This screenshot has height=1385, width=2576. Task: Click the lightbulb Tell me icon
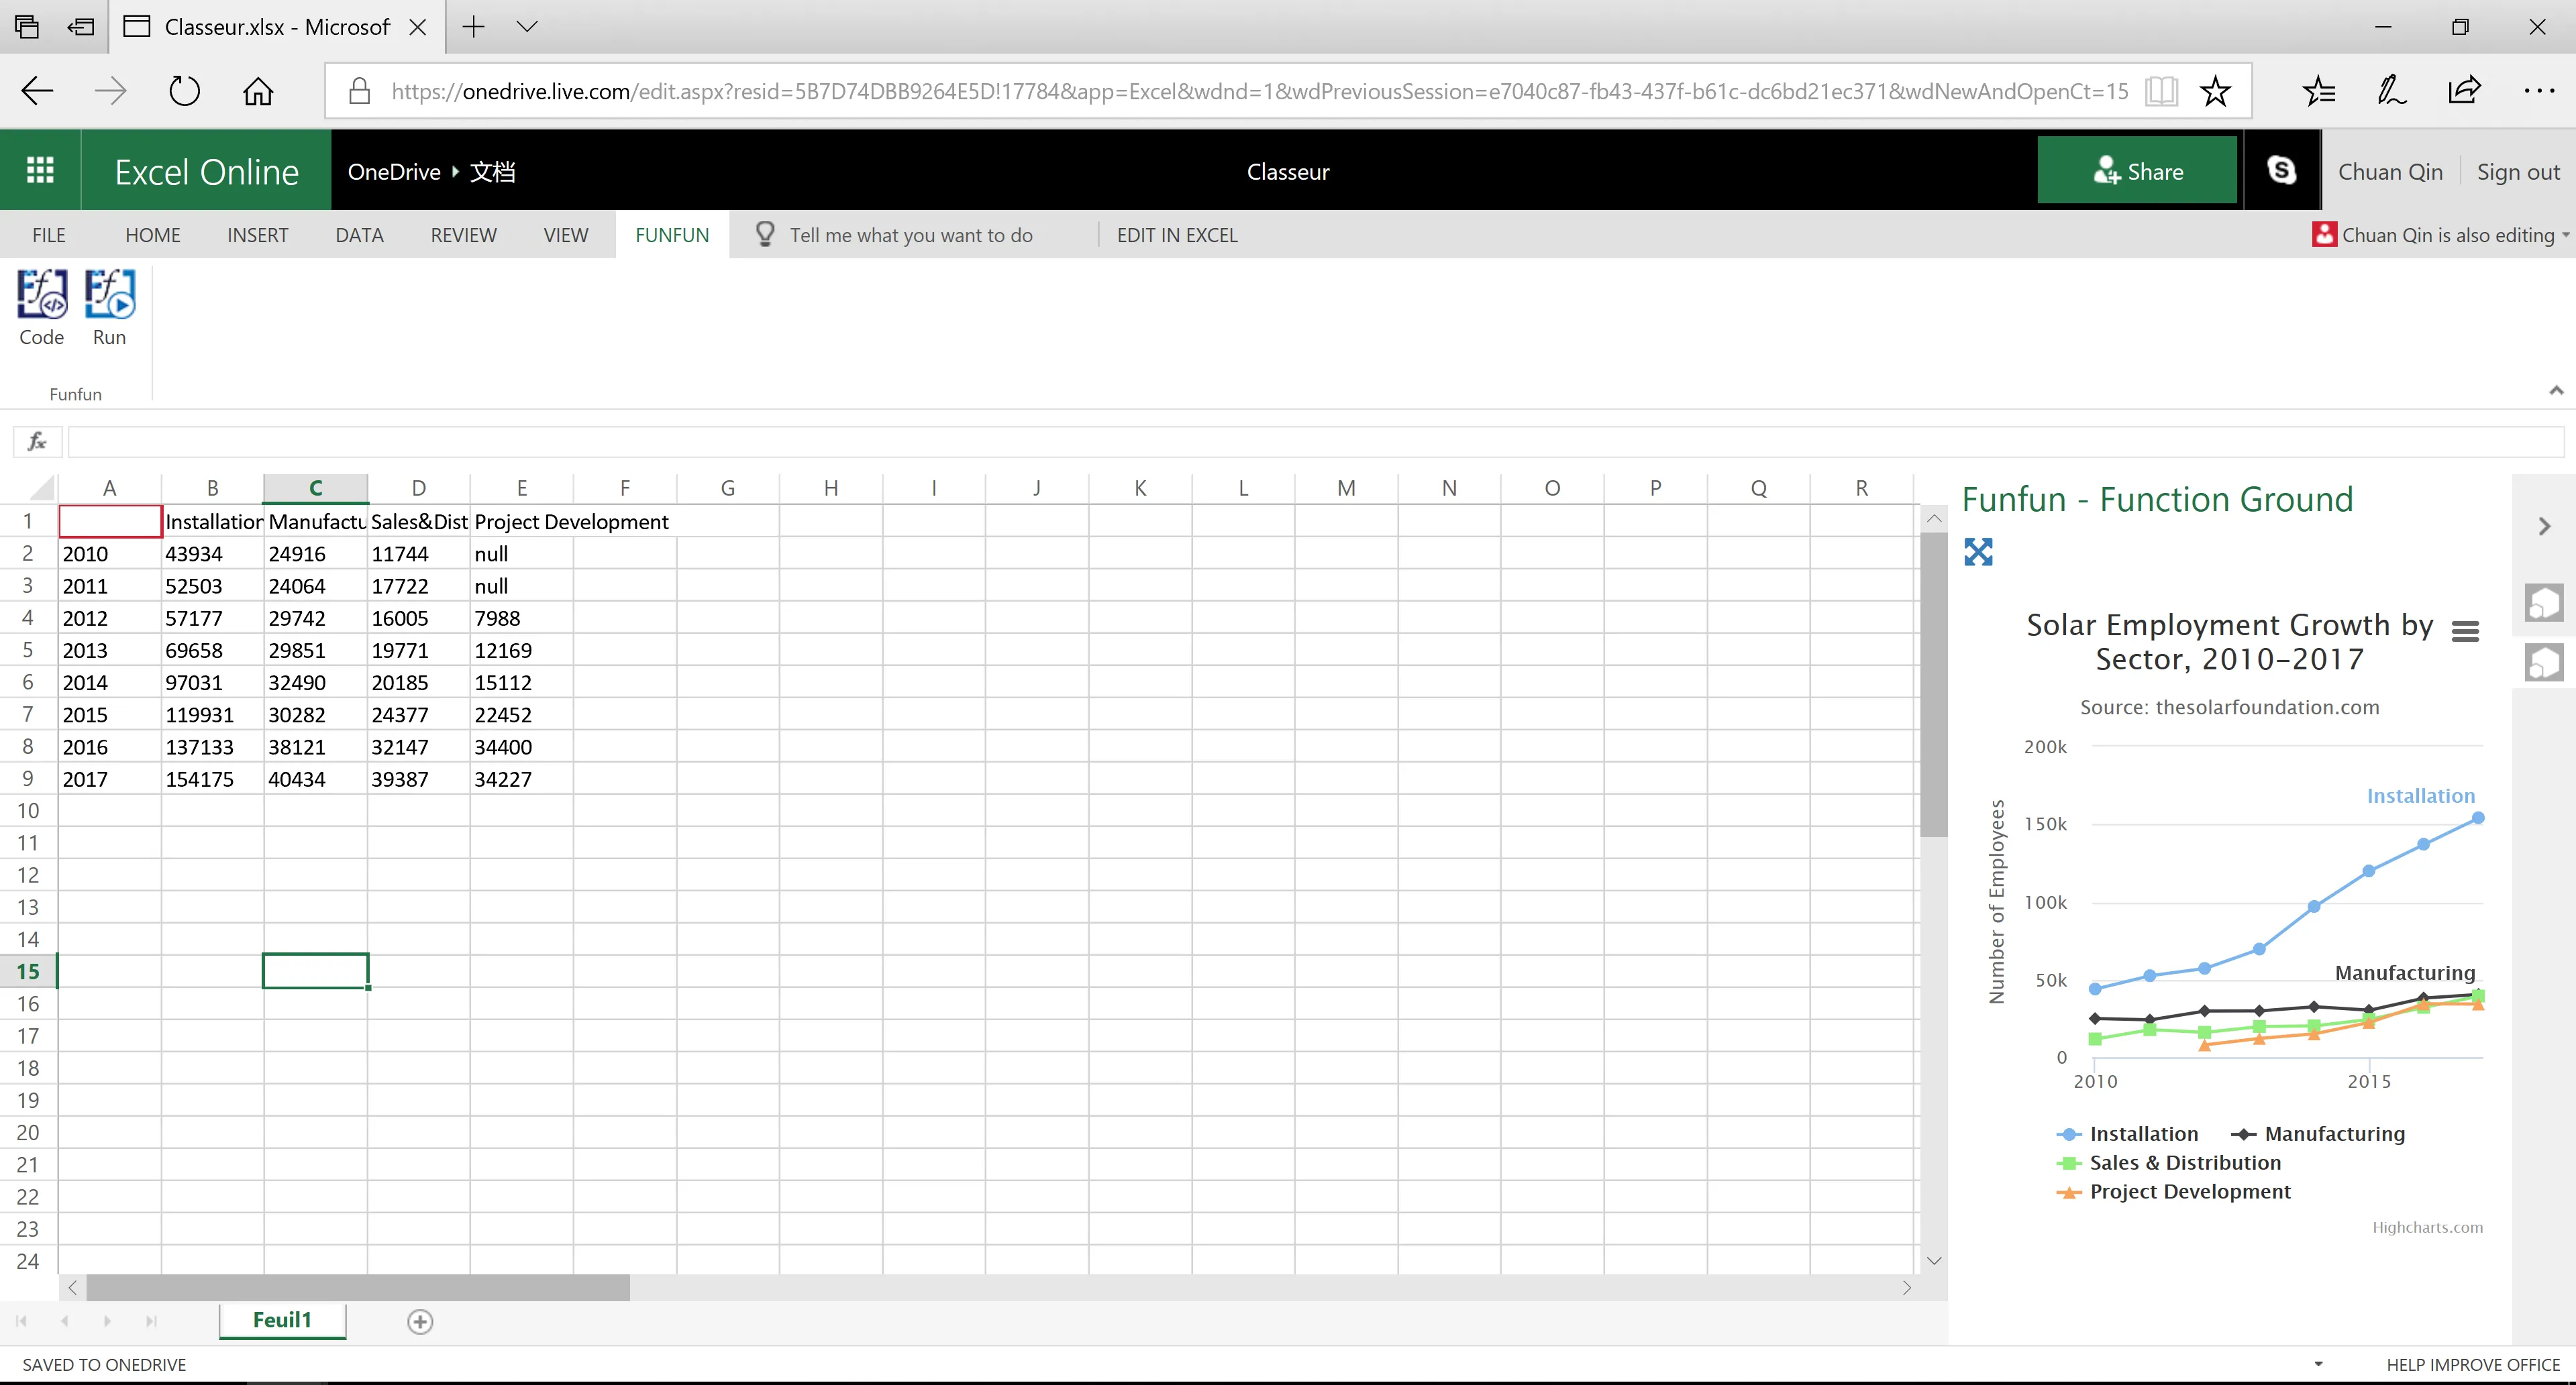pos(765,235)
